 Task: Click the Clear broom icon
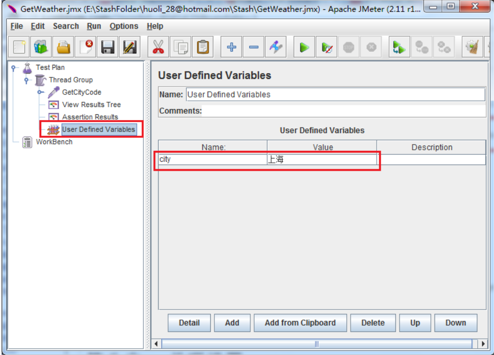coord(473,48)
